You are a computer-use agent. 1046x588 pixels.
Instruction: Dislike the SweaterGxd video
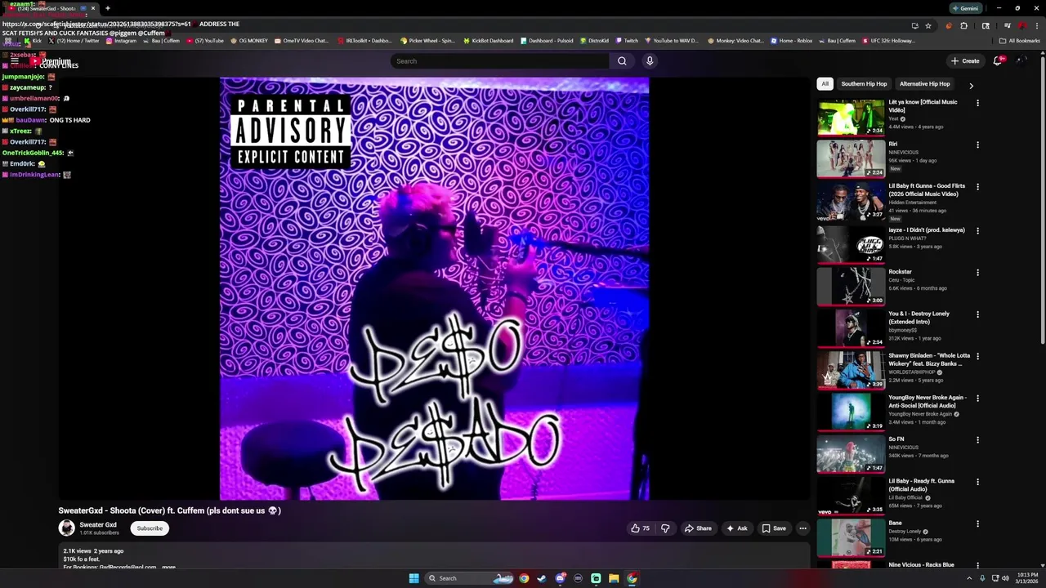(x=665, y=528)
